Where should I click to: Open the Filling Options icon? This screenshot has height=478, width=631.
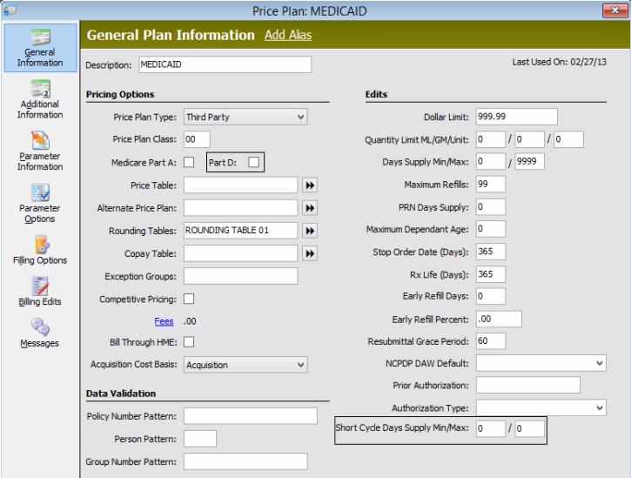point(40,250)
